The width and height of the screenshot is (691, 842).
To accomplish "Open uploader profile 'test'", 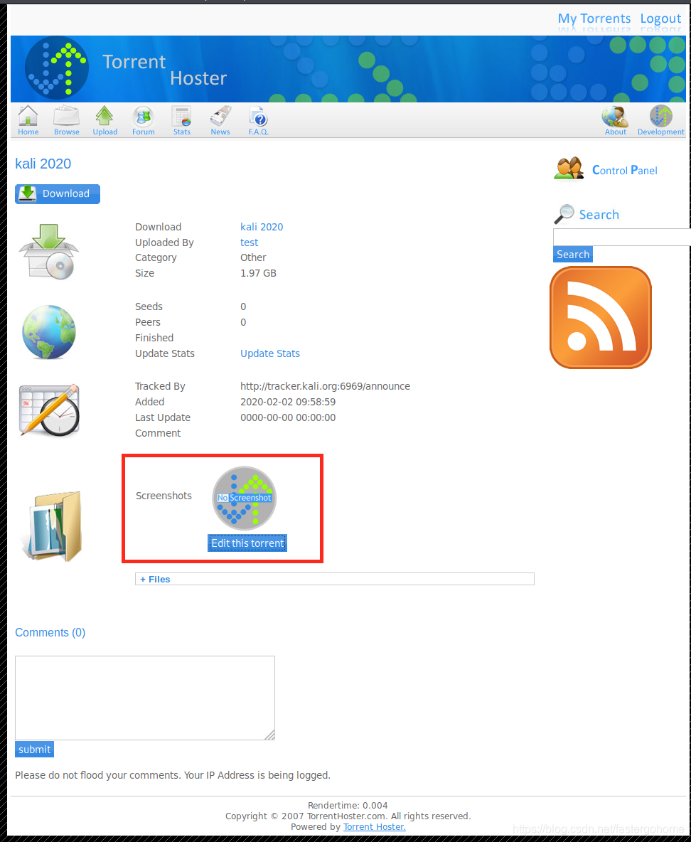I will tap(249, 243).
